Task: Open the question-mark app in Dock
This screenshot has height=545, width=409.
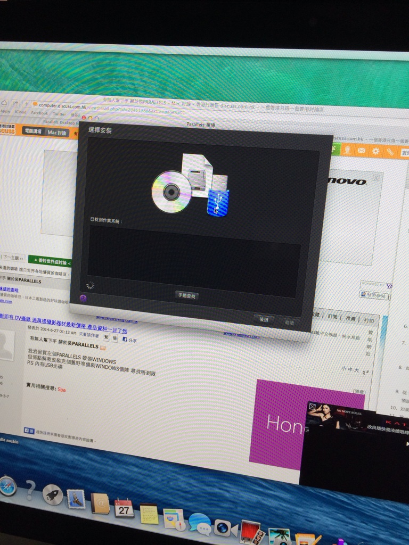Action: coord(30,490)
